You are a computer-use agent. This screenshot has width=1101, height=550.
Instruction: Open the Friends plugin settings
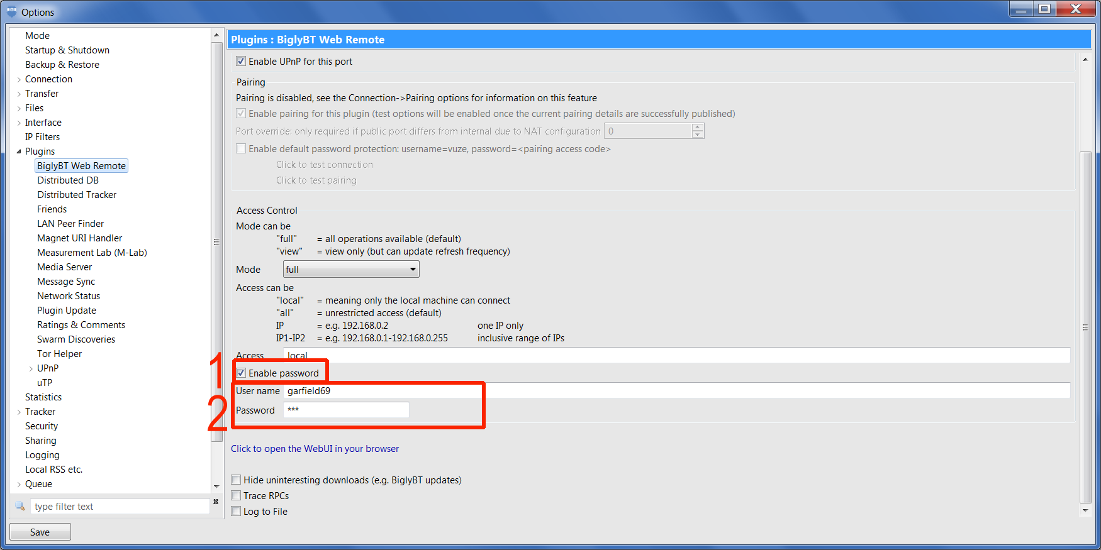point(52,209)
